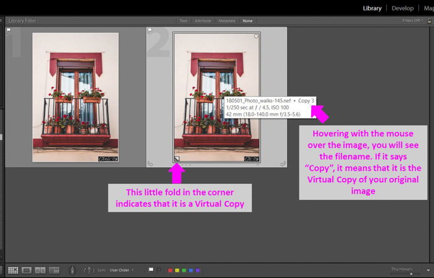Select the Painter spray can tool
434x278 pixels.
click(73, 271)
